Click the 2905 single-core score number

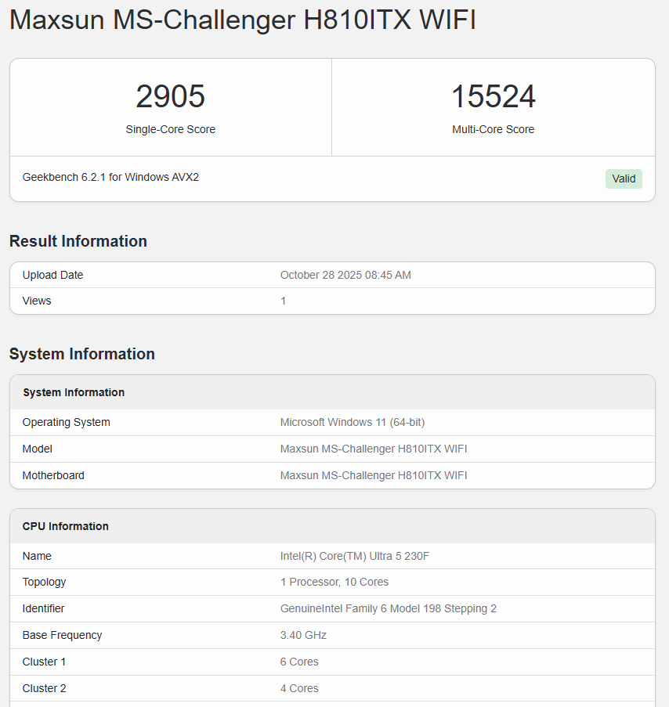click(170, 97)
